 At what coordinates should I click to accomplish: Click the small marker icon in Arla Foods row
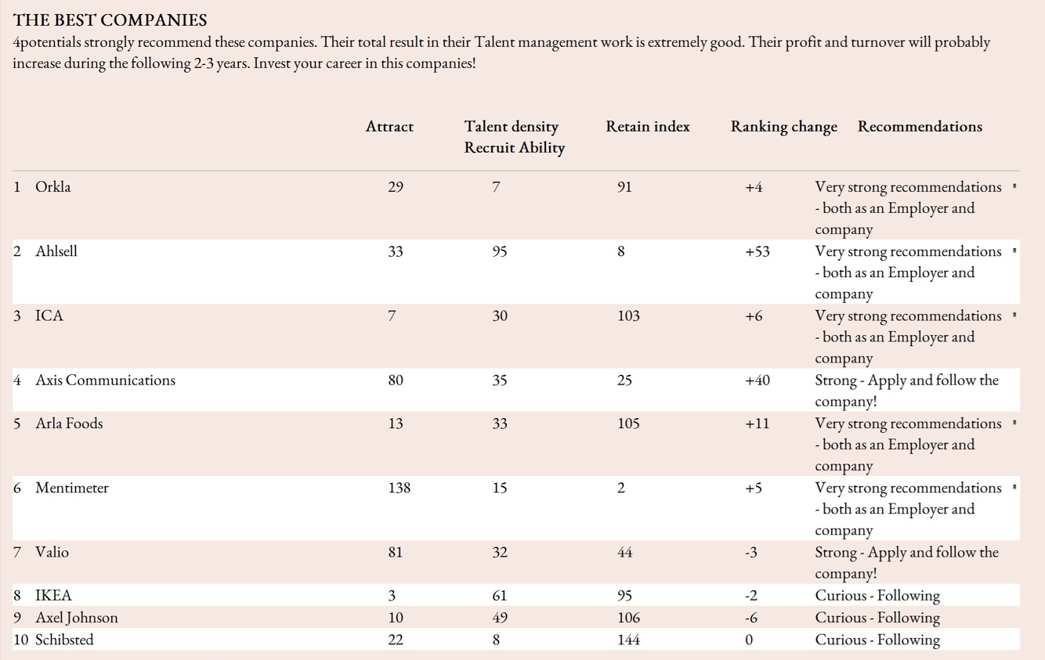(x=1014, y=423)
